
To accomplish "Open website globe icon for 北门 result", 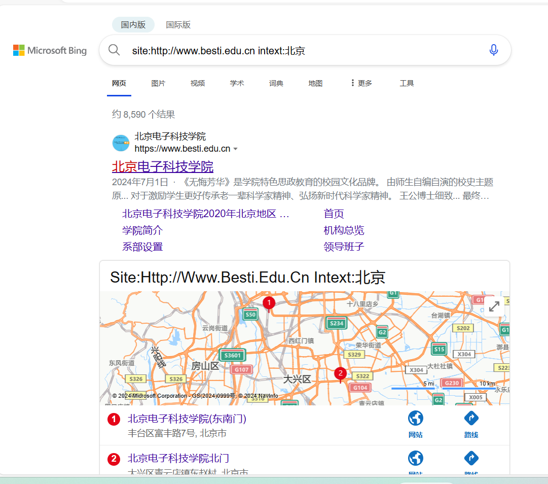I will pos(415,458).
